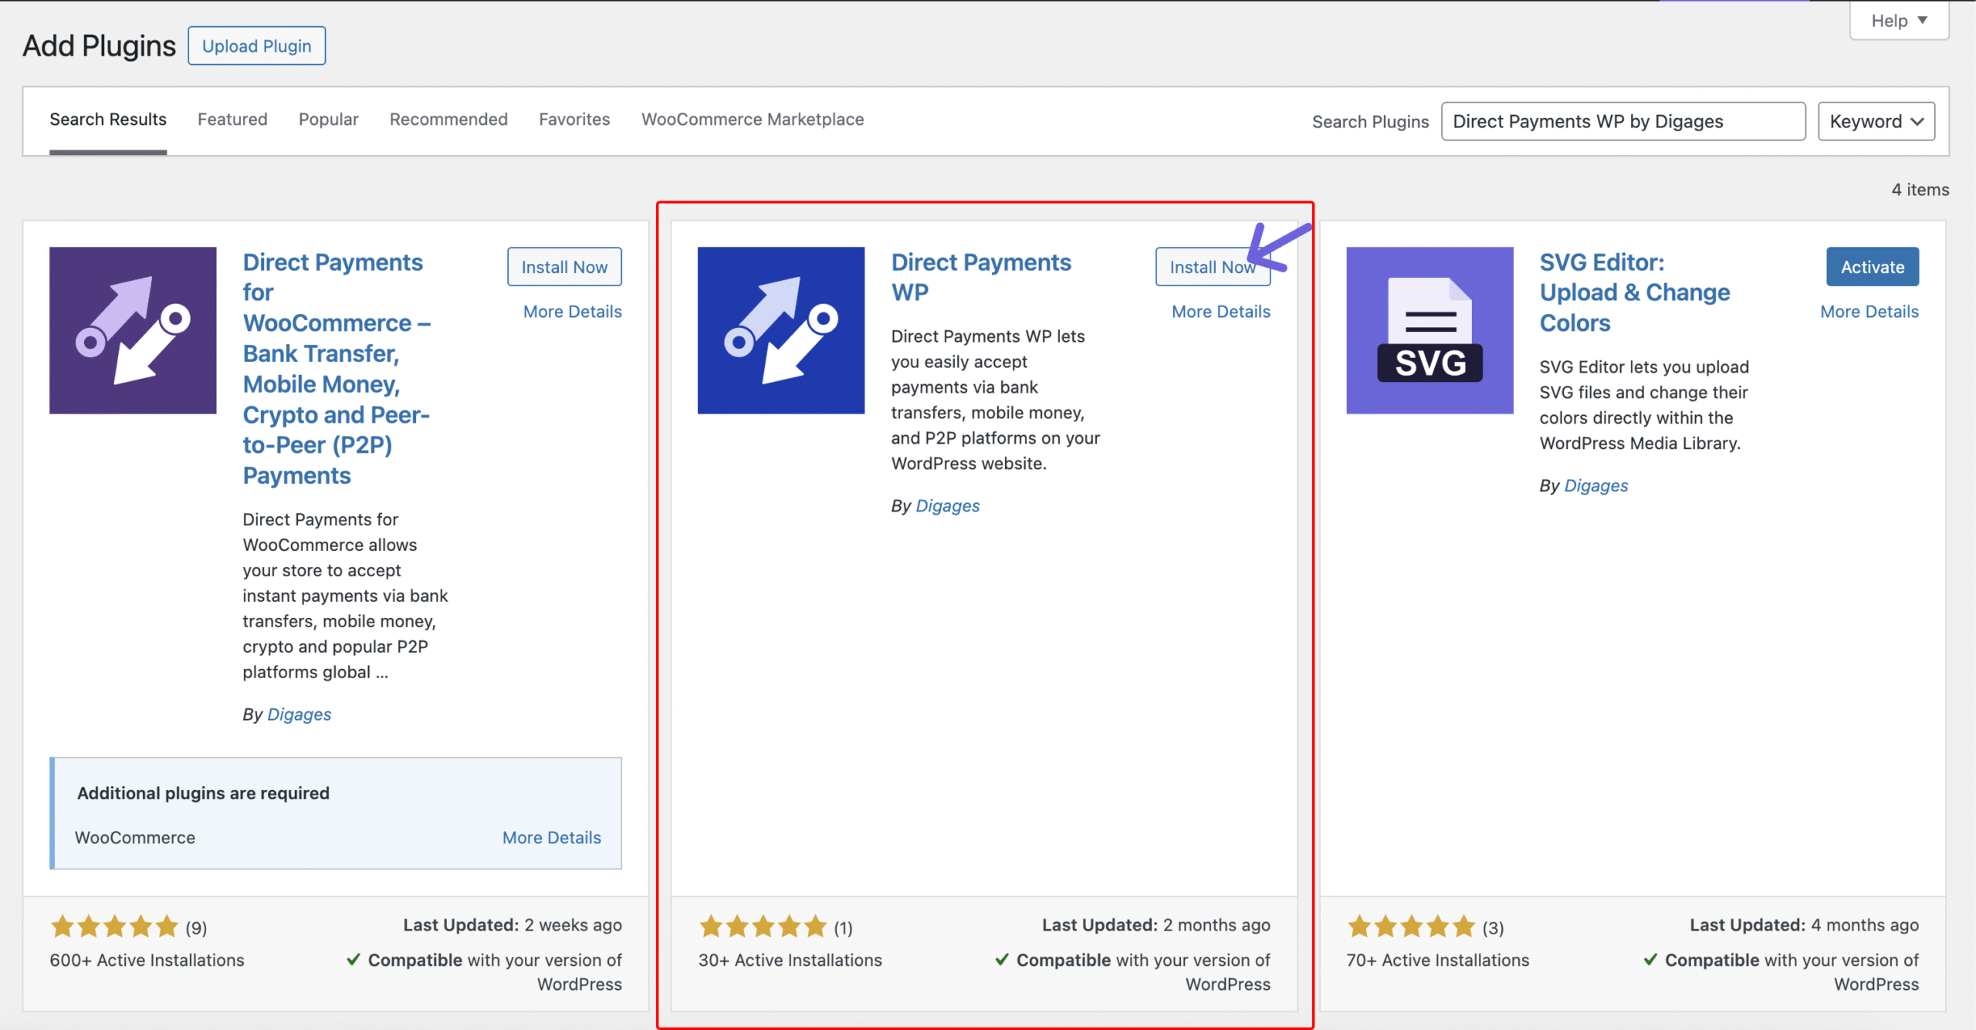Click the SVG Editor plugin icon
This screenshot has width=1976, height=1030.
(x=1430, y=330)
